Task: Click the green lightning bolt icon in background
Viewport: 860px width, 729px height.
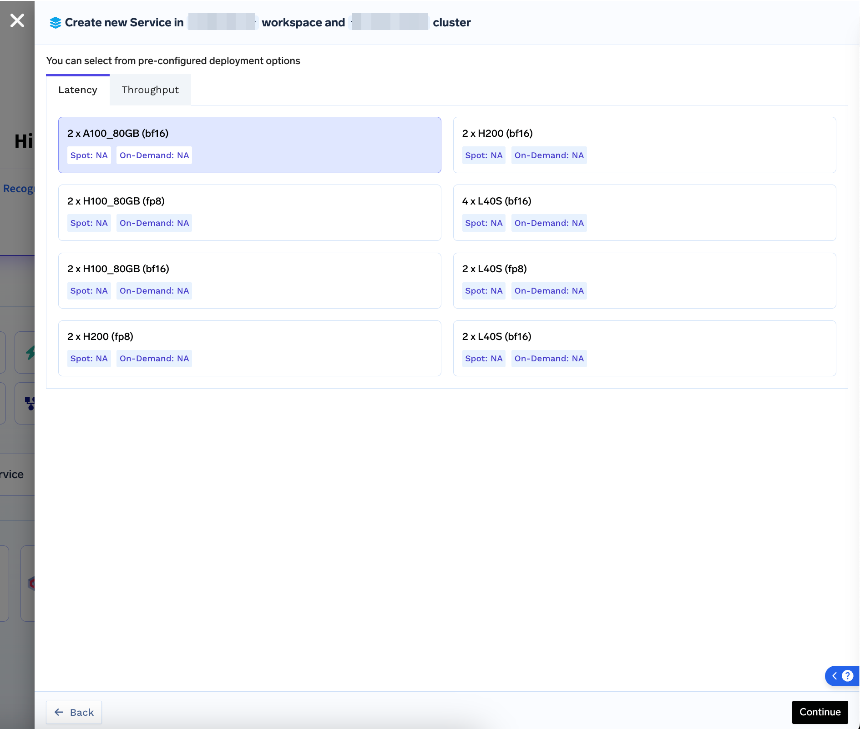Action: tap(31, 352)
